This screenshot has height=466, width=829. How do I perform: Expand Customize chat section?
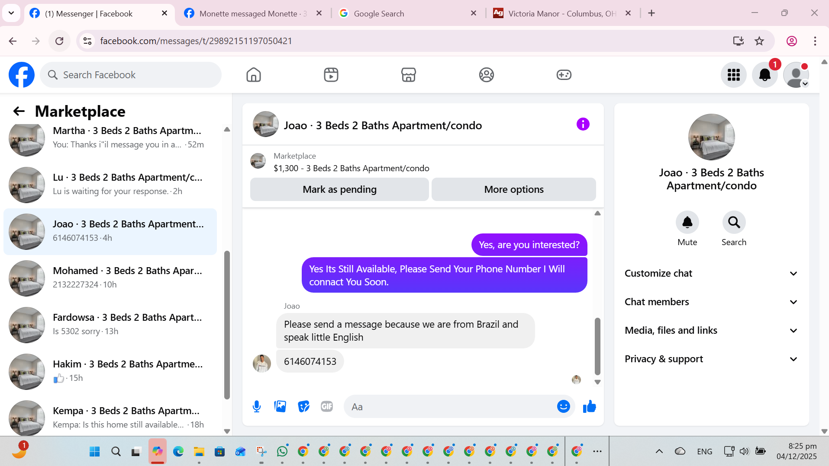pyautogui.click(x=711, y=274)
